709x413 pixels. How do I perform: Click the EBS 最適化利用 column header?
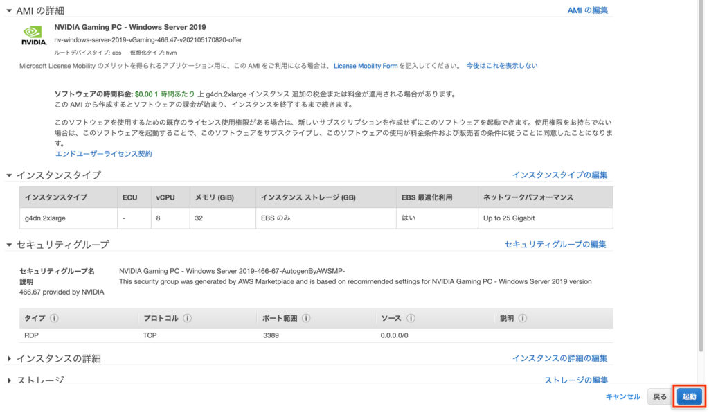point(438,197)
